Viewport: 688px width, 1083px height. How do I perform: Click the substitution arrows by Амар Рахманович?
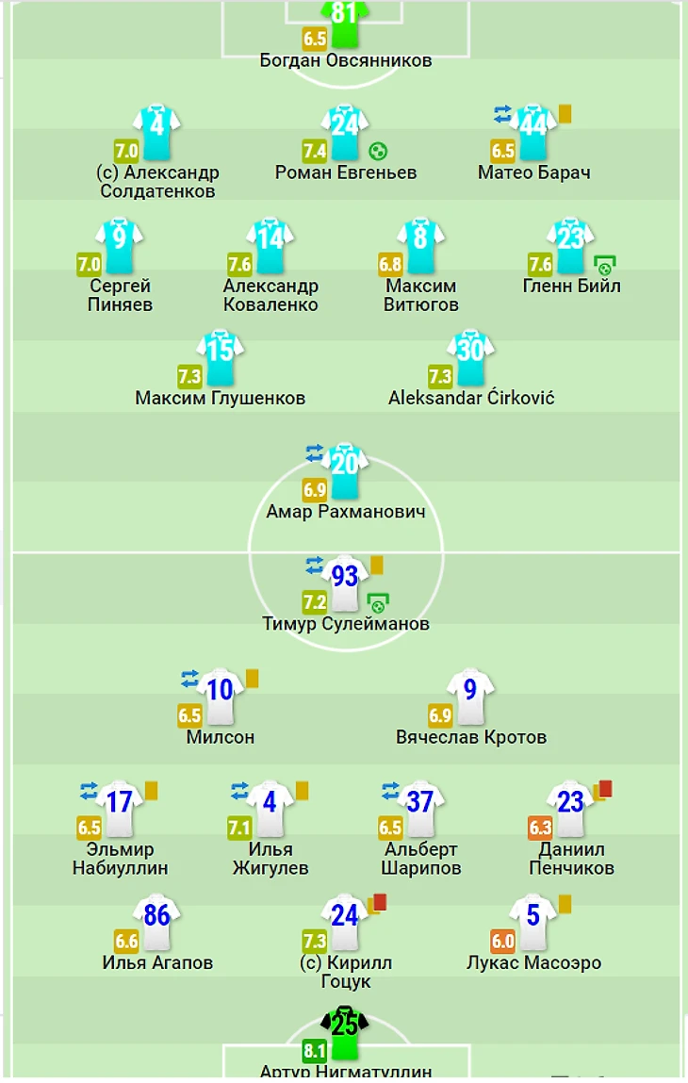point(315,453)
